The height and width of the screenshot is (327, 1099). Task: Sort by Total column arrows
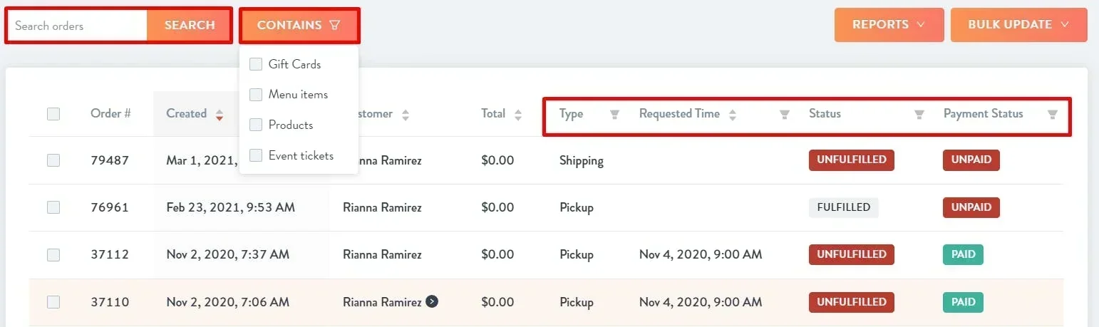pos(518,114)
